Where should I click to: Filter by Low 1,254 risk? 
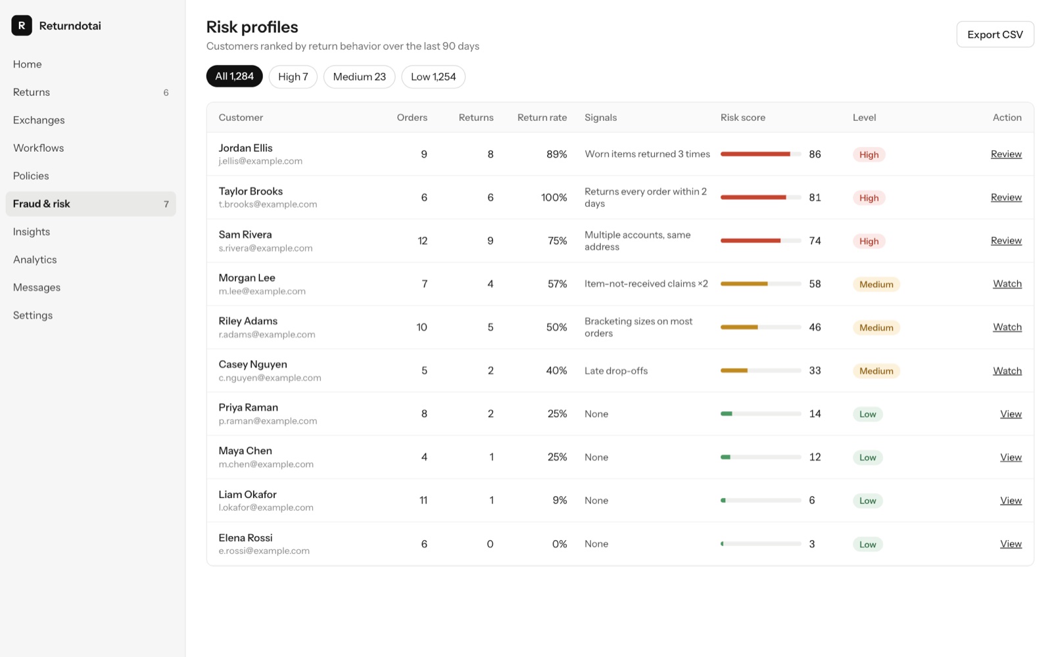click(x=433, y=77)
